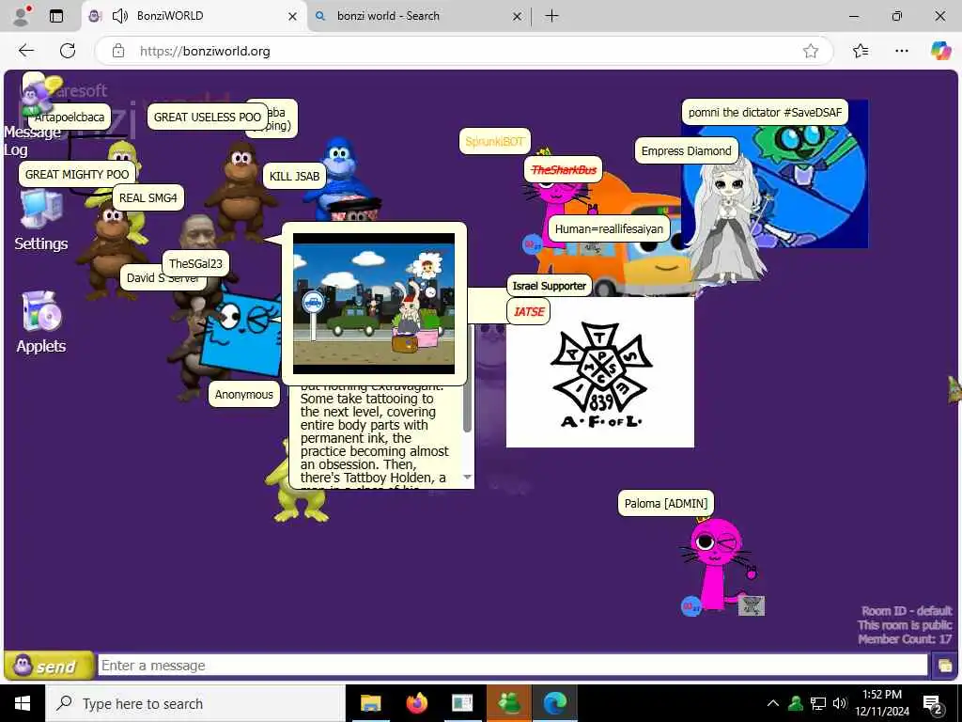The width and height of the screenshot is (962, 722).
Task: Open the Copilot sidebar icon
Action: coord(940,51)
